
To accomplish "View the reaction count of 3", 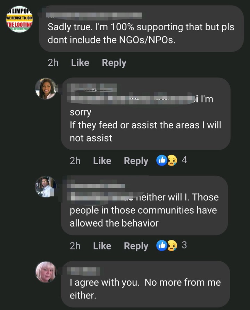I will (x=184, y=245).
